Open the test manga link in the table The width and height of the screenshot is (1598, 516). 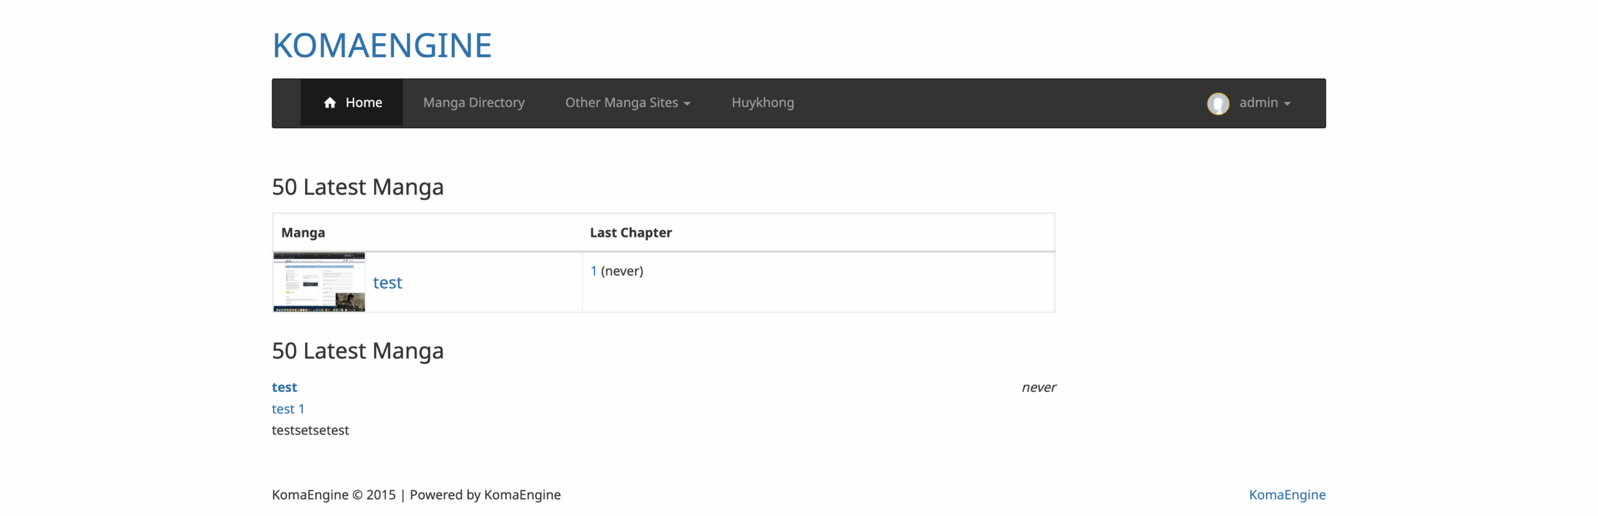[x=387, y=283]
